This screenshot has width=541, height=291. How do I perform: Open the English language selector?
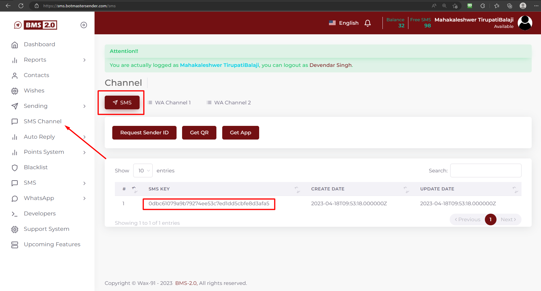(344, 23)
